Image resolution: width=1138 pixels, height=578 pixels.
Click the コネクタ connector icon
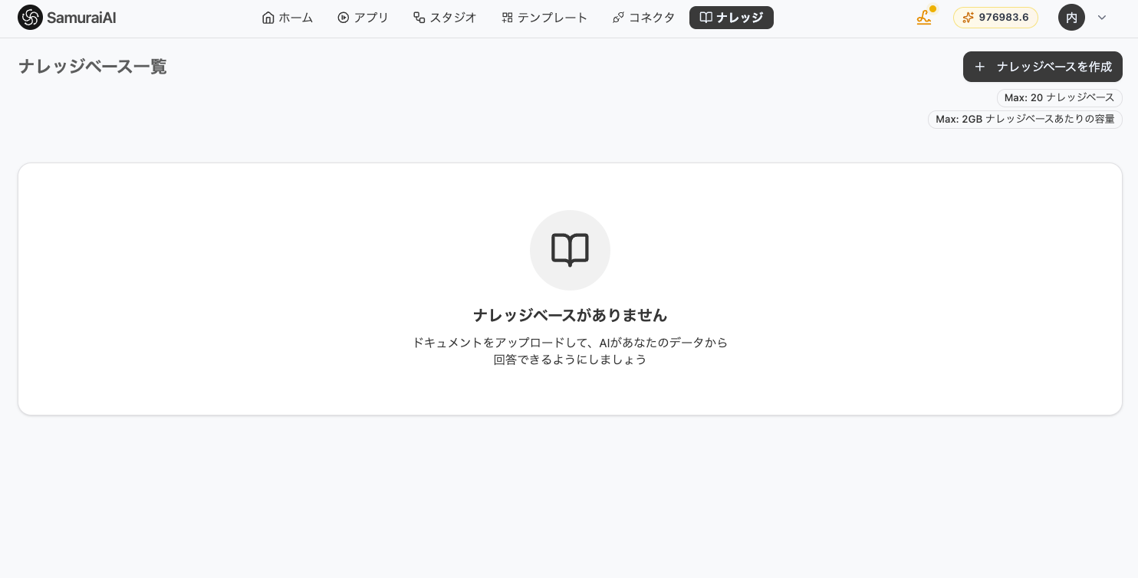tap(618, 17)
